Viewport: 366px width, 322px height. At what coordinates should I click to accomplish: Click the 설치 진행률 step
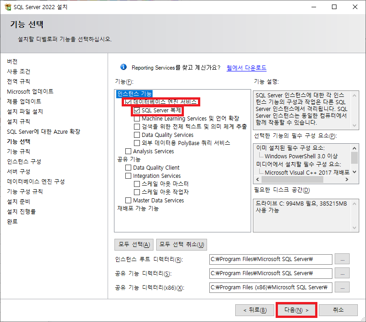pyautogui.click(x=21, y=211)
